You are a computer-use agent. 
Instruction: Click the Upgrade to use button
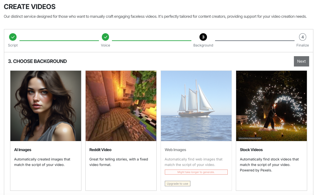click(177, 184)
